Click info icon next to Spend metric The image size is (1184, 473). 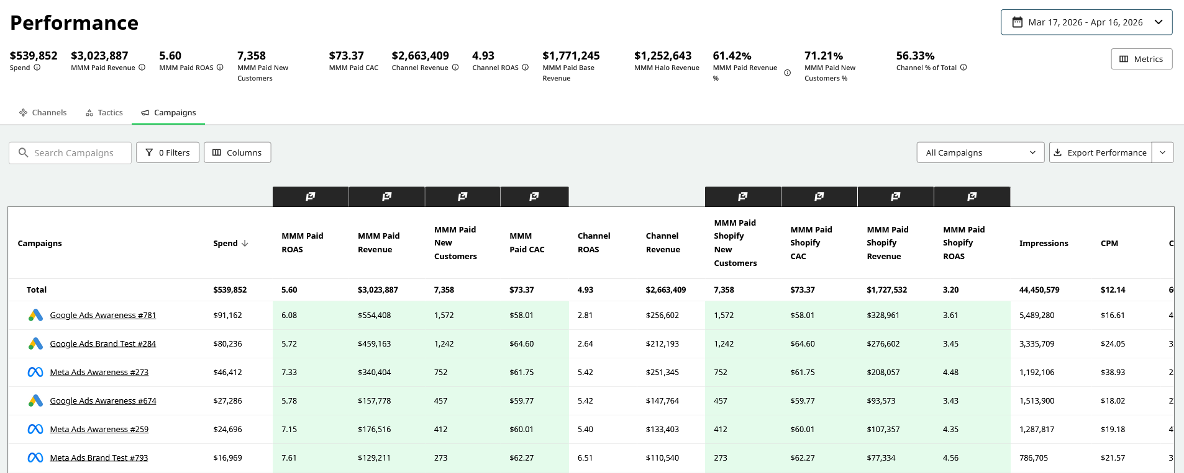click(x=37, y=68)
